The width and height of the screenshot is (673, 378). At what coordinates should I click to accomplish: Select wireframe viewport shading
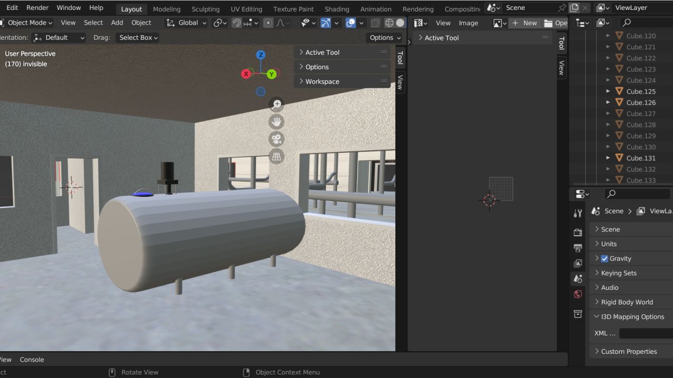point(389,23)
